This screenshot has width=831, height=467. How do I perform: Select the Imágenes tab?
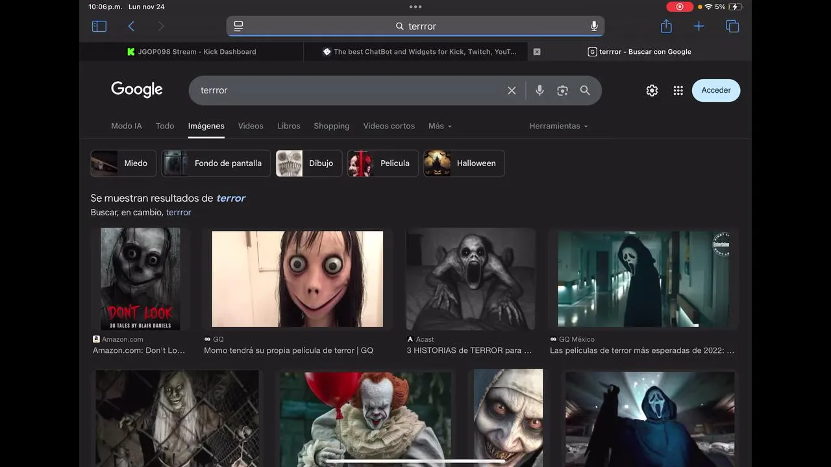coord(206,126)
